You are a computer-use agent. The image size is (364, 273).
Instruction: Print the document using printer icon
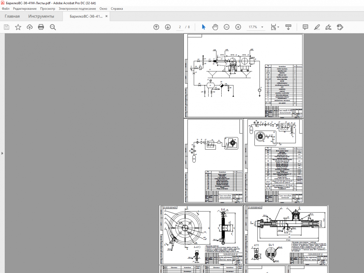pyautogui.click(x=41, y=27)
